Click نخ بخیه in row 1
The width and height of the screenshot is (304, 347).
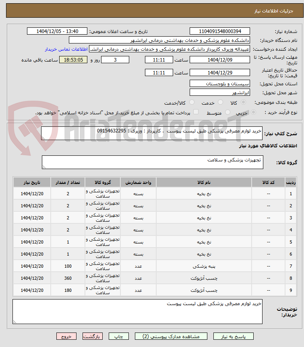pos(204,194)
